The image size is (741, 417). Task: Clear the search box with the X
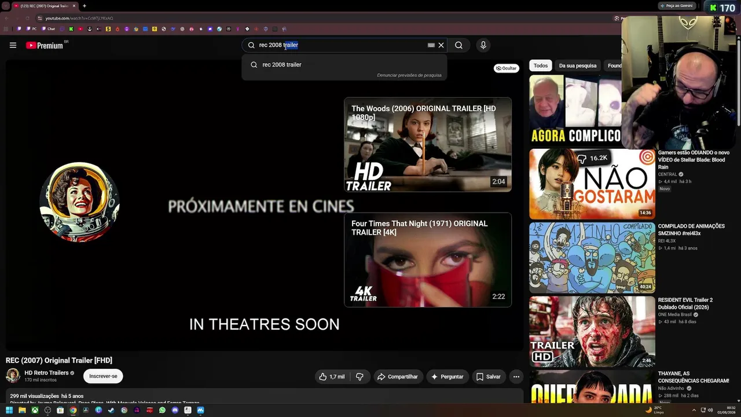[441, 45]
